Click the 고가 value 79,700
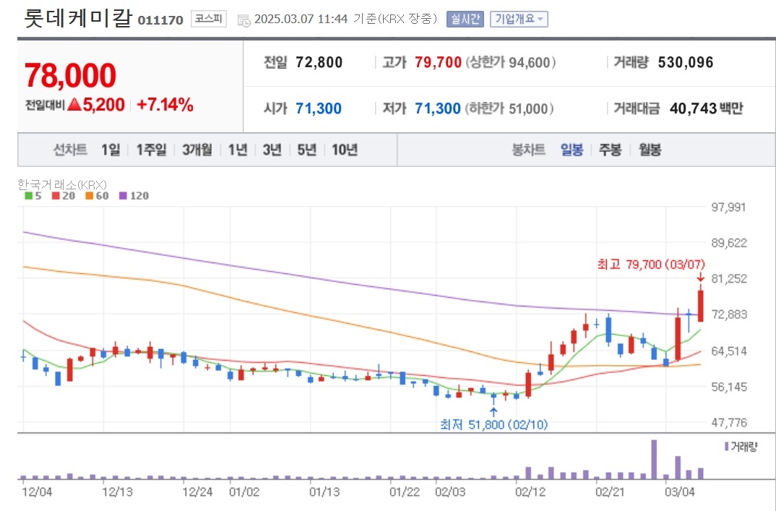Screen dimensions: 776x511 tap(438, 62)
